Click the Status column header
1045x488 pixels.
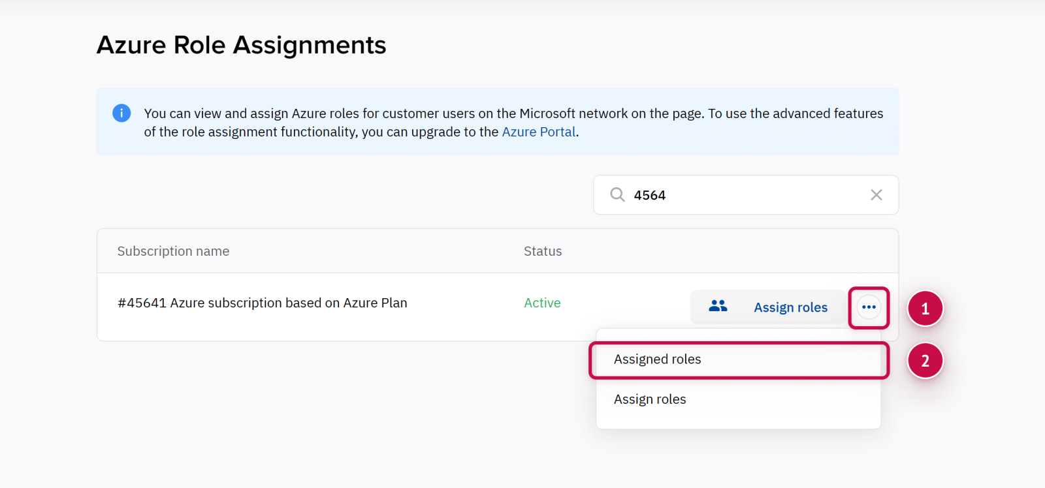[542, 251]
